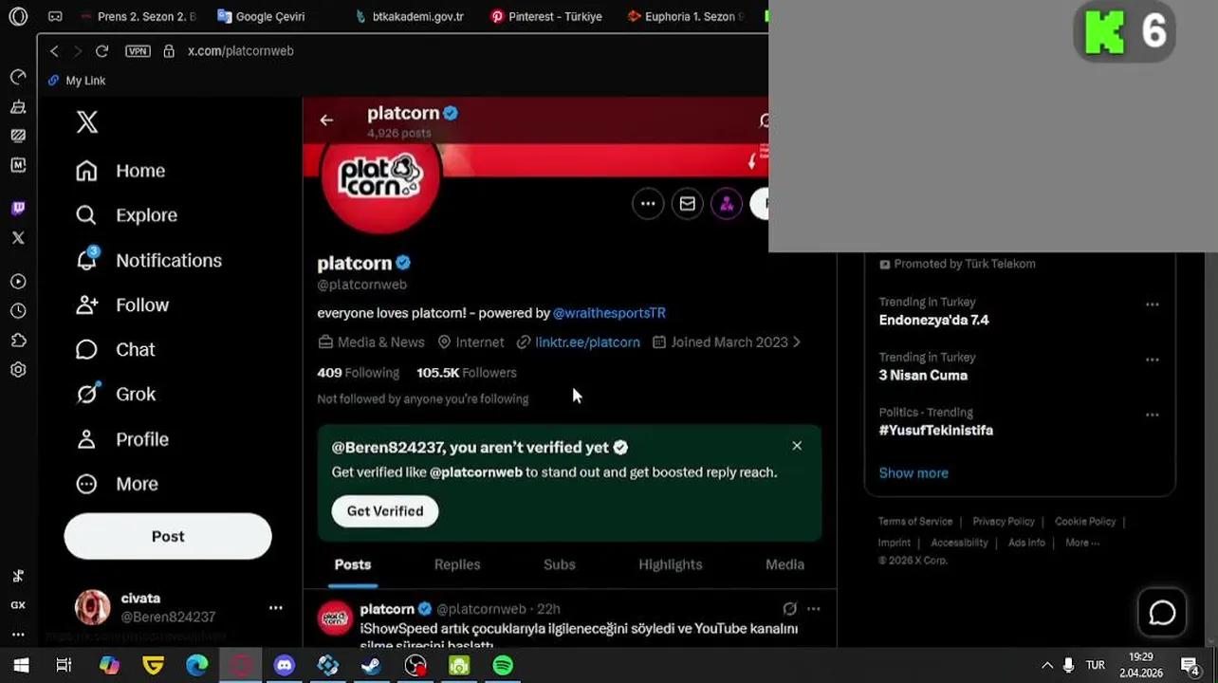Open the Grok sidebar item
The width and height of the screenshot is (1218, 683).
pos(116,394)
